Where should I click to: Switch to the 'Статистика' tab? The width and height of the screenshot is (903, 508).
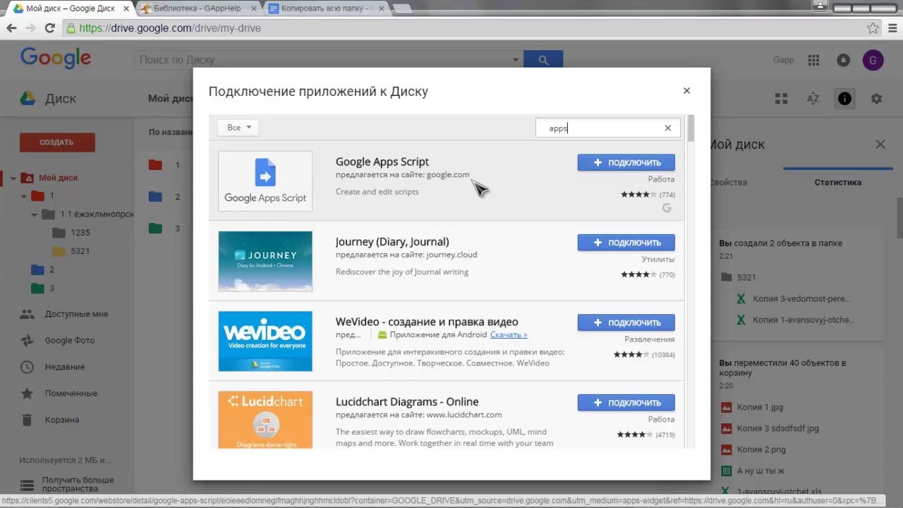[837, 182]
